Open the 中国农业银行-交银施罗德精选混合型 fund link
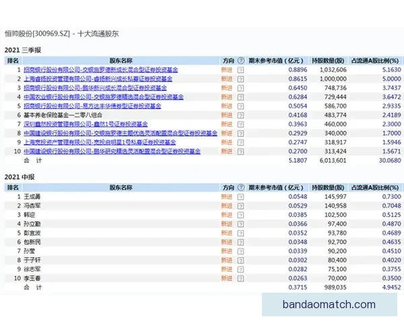The height and width of the screenshot is (323, 404). click(x=104, y=97)
